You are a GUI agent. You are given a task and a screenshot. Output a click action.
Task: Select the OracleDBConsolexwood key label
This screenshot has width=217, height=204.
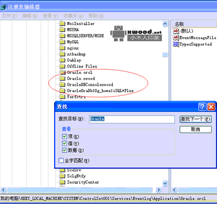point(90,85)
